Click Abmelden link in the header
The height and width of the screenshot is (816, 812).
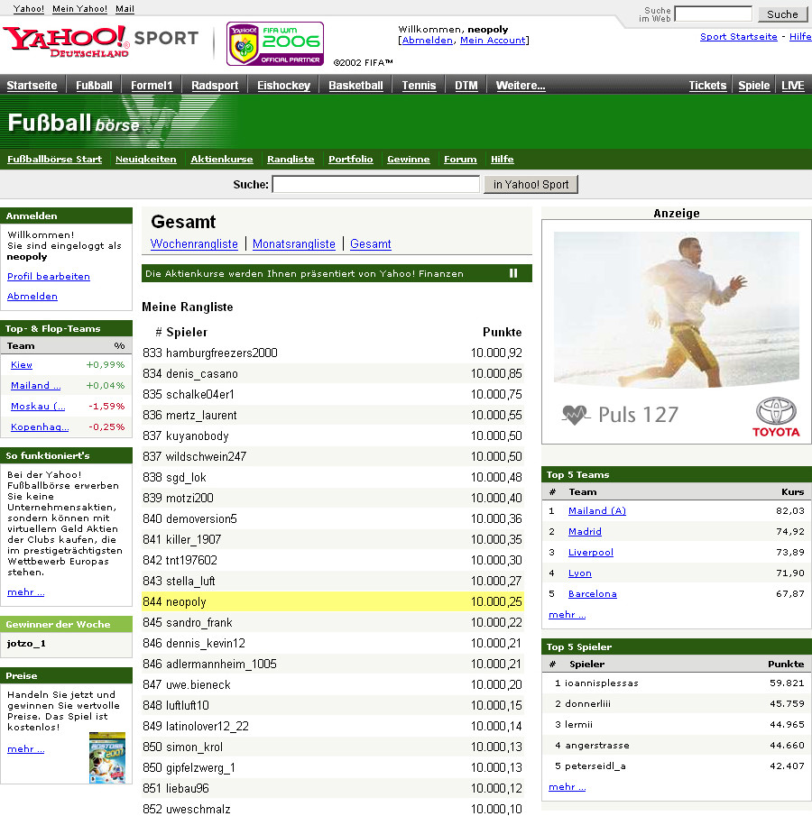(427, 41)
